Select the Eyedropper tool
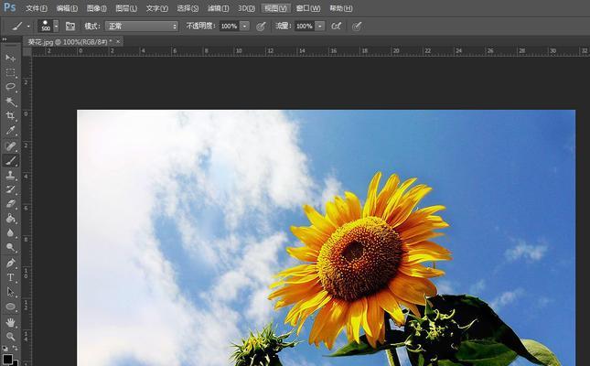This screenshot has height=366, width=590. pyautogui.click(x=11, y=131)
